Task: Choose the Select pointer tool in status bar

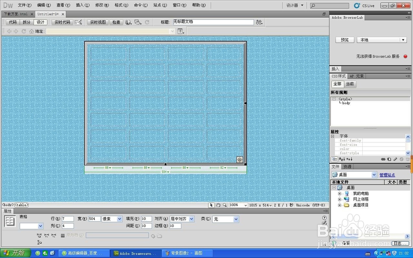Action: [x=211, y=205]
